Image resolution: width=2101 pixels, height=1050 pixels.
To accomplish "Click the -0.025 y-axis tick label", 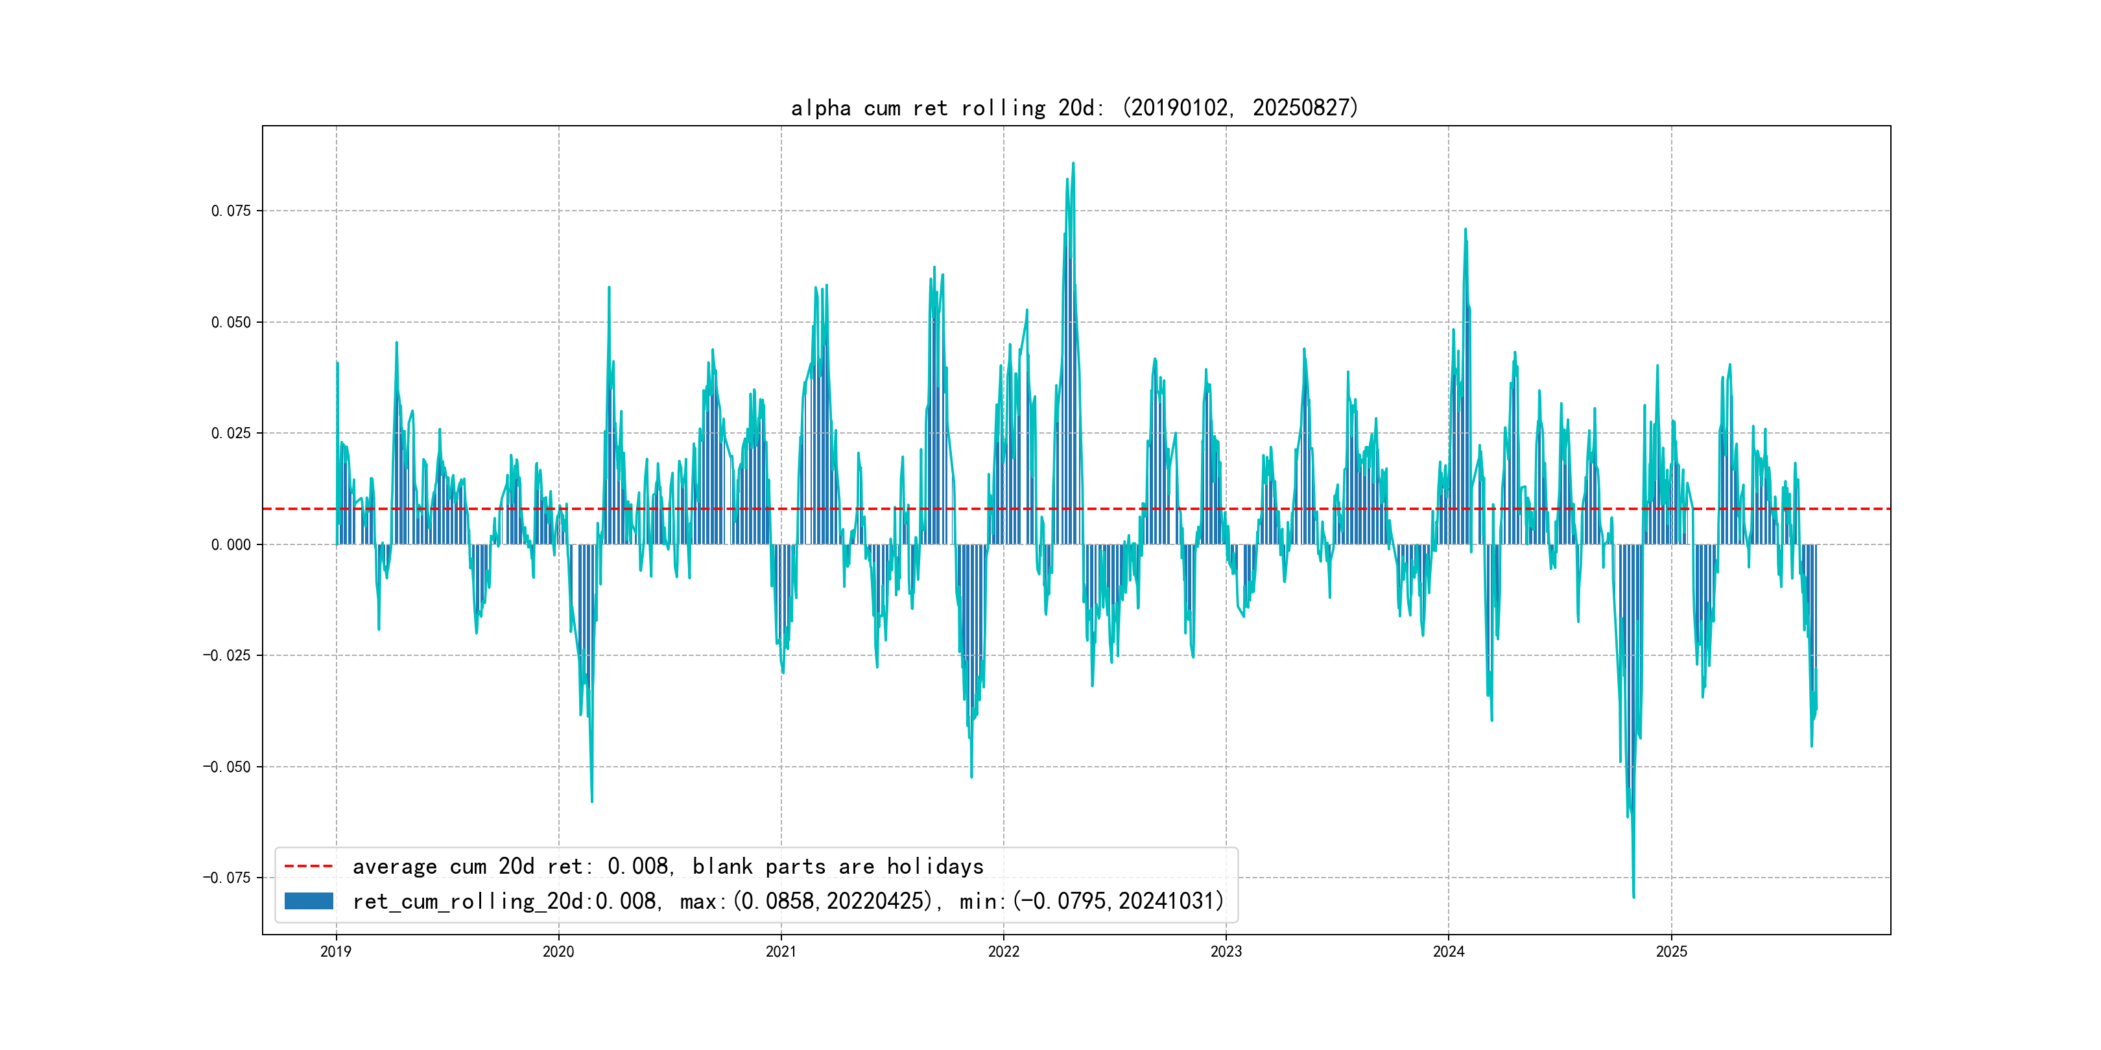I will (227, 655).
